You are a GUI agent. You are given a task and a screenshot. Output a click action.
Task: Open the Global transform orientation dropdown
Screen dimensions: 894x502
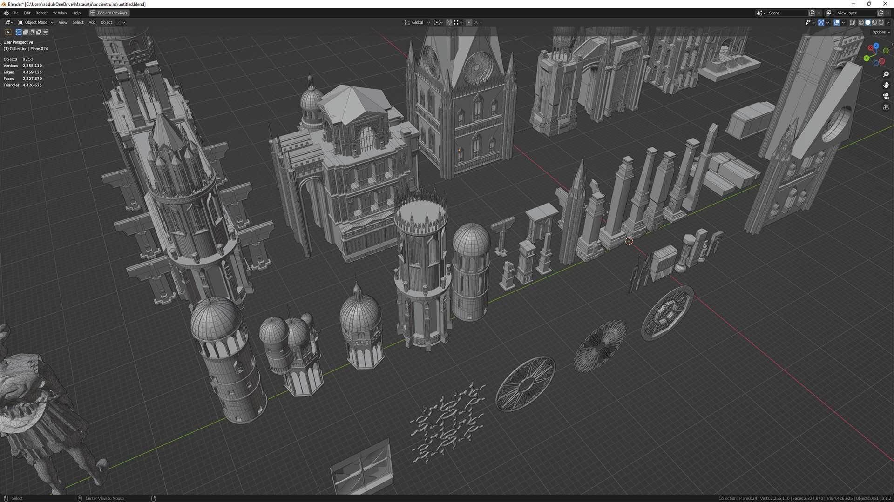[x=417, y=22]
